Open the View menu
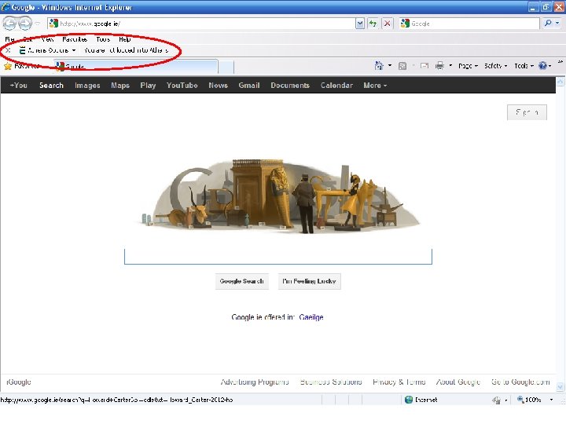 47,39
